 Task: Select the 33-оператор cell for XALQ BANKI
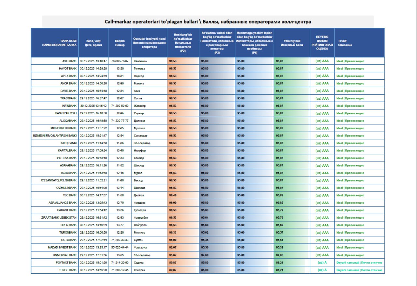coord(142,143)
